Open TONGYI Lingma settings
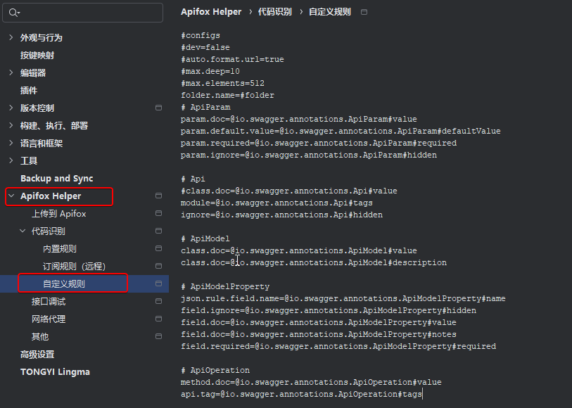Image resolution: width=572 pixels, height=408 pixels. click(55, 371)
